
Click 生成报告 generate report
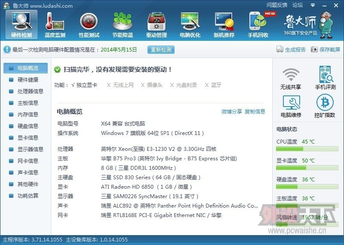291,49
